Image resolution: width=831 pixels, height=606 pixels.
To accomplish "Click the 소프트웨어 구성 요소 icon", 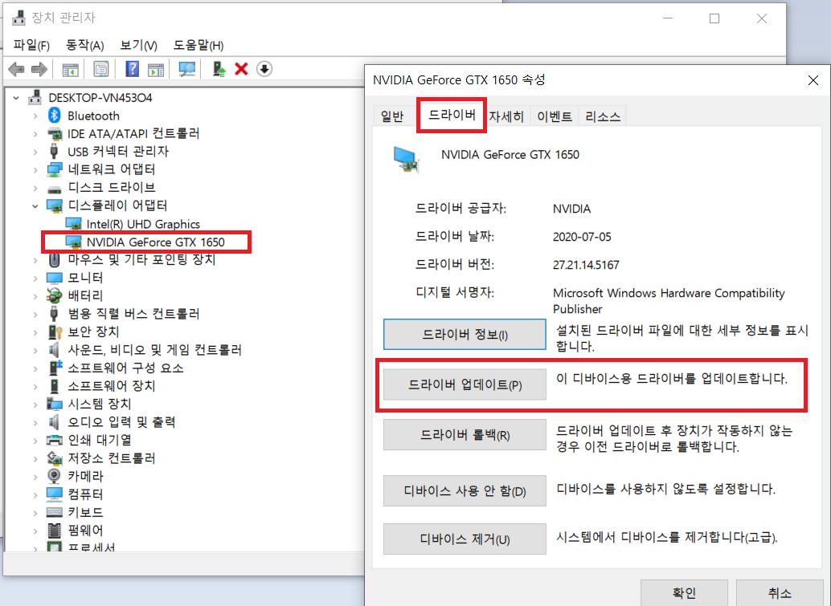I will pyautogui.click(x=55, y=368).
